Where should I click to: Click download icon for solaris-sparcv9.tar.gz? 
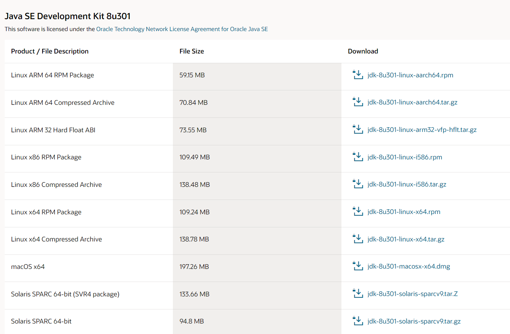[358, 321]
